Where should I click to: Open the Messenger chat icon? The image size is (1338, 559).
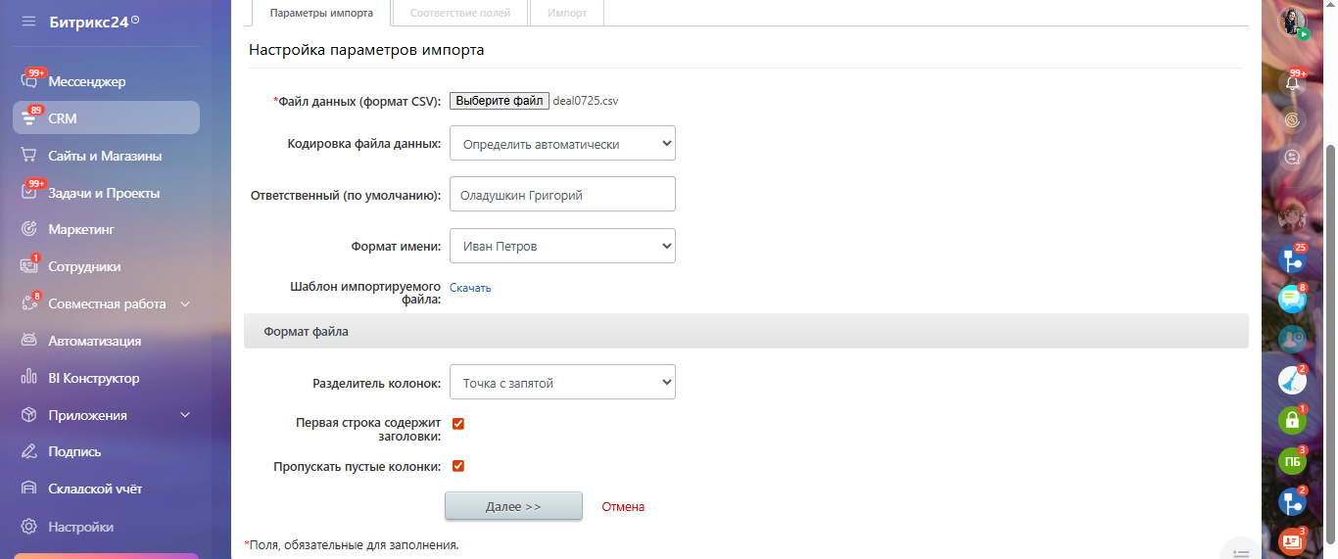(x=29, y=81)
